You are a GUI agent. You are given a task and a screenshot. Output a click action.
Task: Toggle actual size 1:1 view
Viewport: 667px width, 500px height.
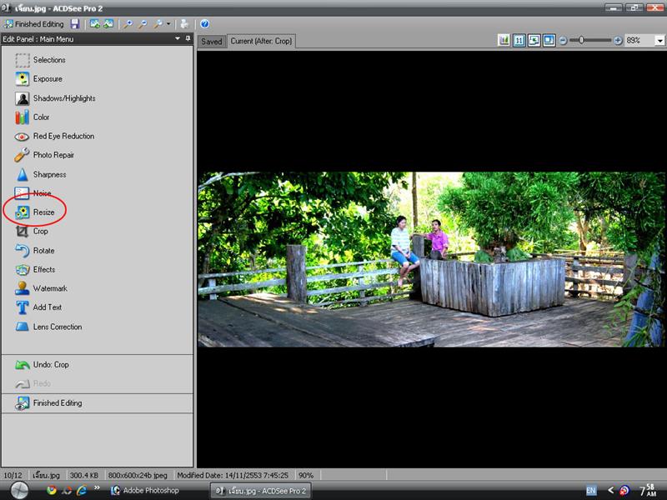click(x=519, y=40)
